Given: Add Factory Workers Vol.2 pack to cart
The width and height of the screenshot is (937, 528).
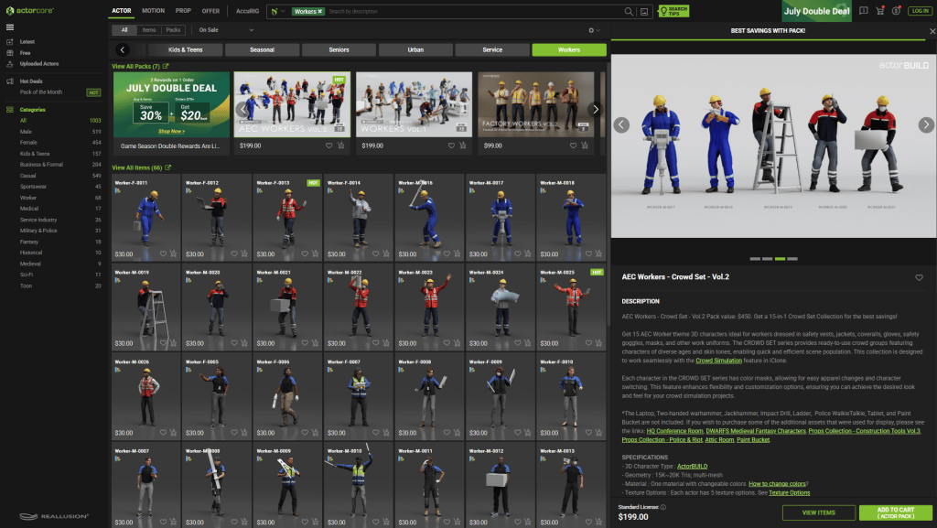Looking at the screenshot, I should coord(585,145).
